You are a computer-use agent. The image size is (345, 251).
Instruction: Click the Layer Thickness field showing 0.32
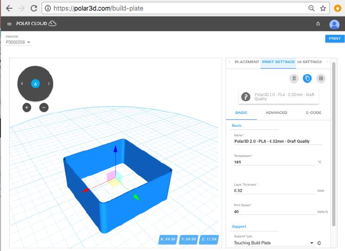(275, 191)
